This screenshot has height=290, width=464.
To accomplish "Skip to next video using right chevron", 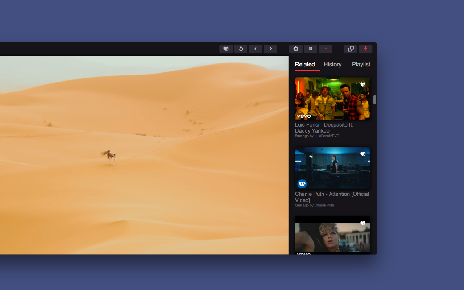I will [270, 49].
